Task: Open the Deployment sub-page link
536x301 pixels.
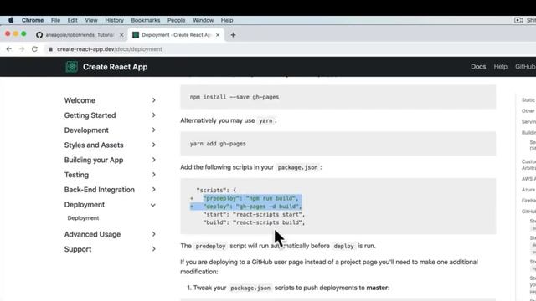Action: 83,218
